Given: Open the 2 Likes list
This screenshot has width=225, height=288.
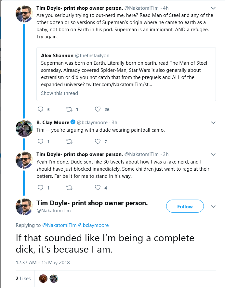Looking at the screenshot, I should [x=23, y=279].
